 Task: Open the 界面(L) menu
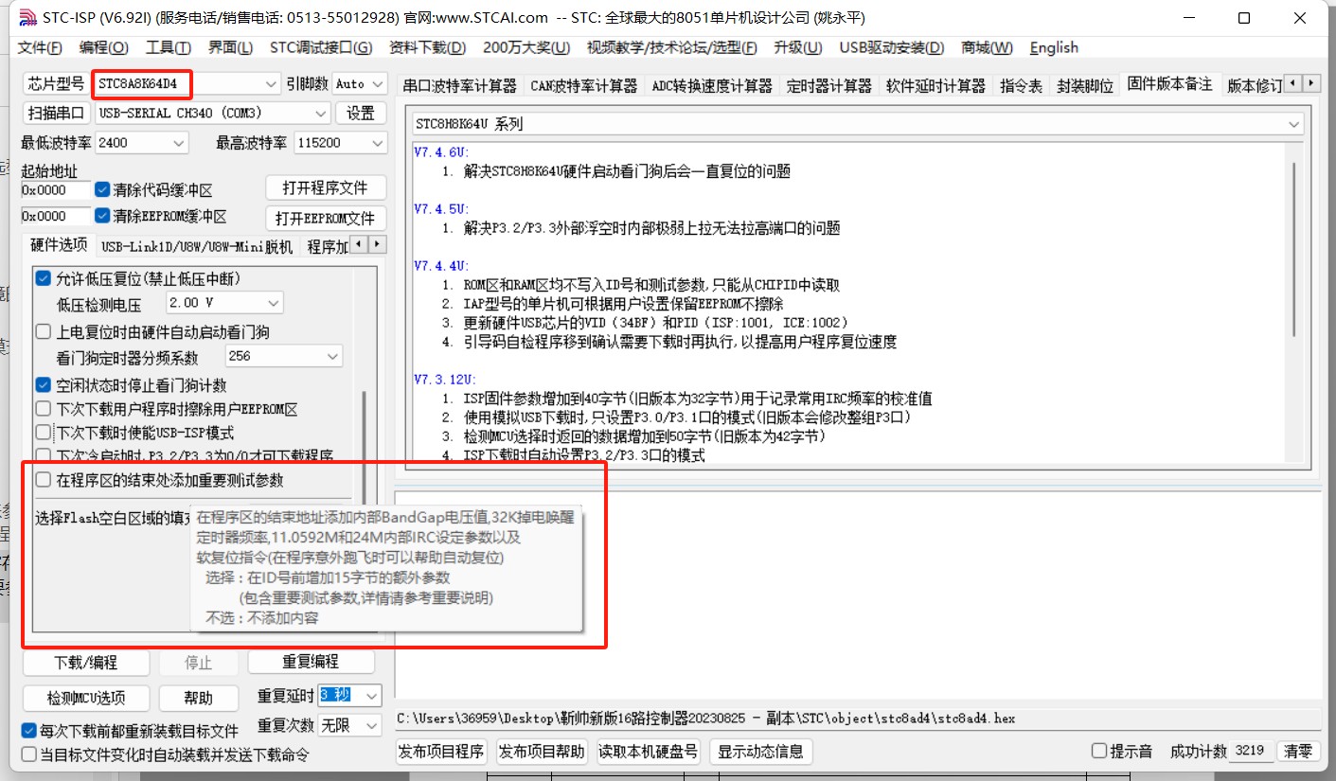(x=231, y=47)
